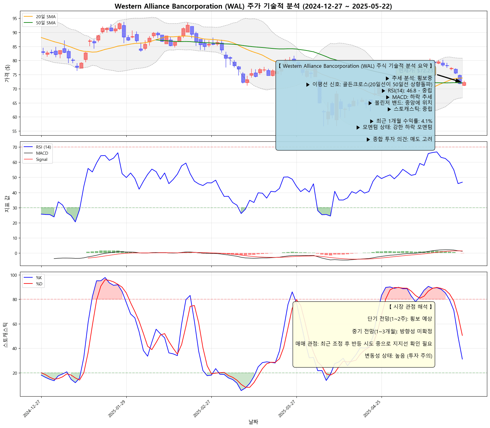
Task: Click the chart title mentioning Western Alliance Bancorporation
Action: 253,6
